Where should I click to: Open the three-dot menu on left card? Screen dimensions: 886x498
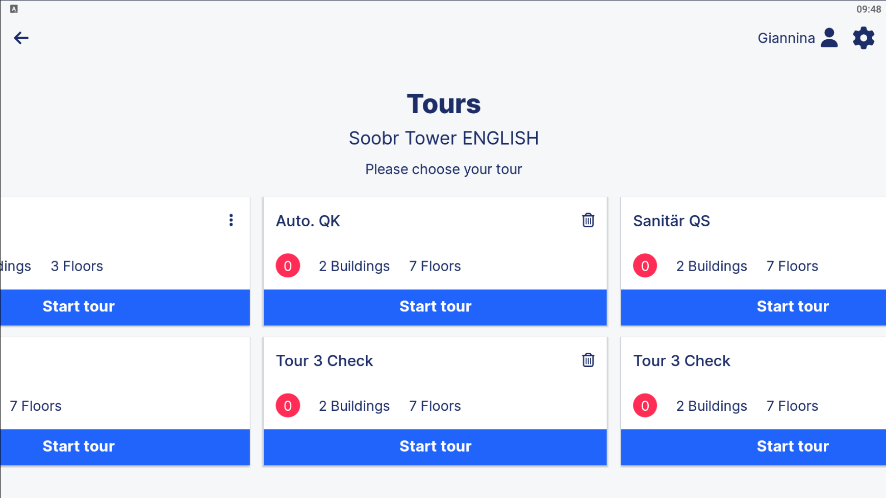coord(231,220)
